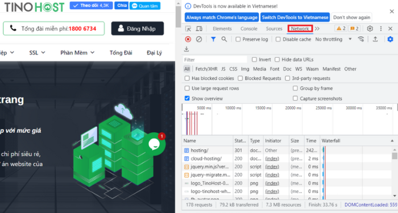
Task: Show more DevTools tabs chevron
Action: (x=317, y=28)
